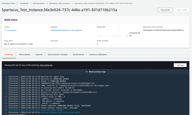Click the resolved source version hash
Screen dimensions: 192x115
click(163, 30)
